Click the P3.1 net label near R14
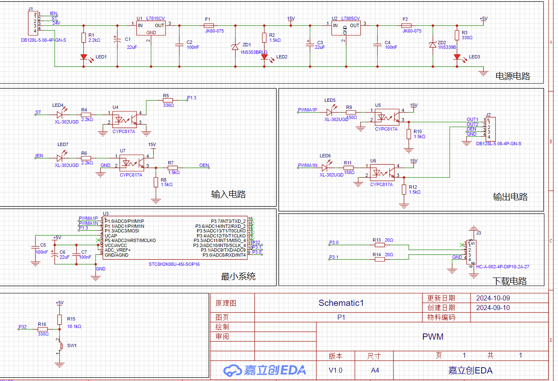The image size is (558, 381). click(334, 257)
